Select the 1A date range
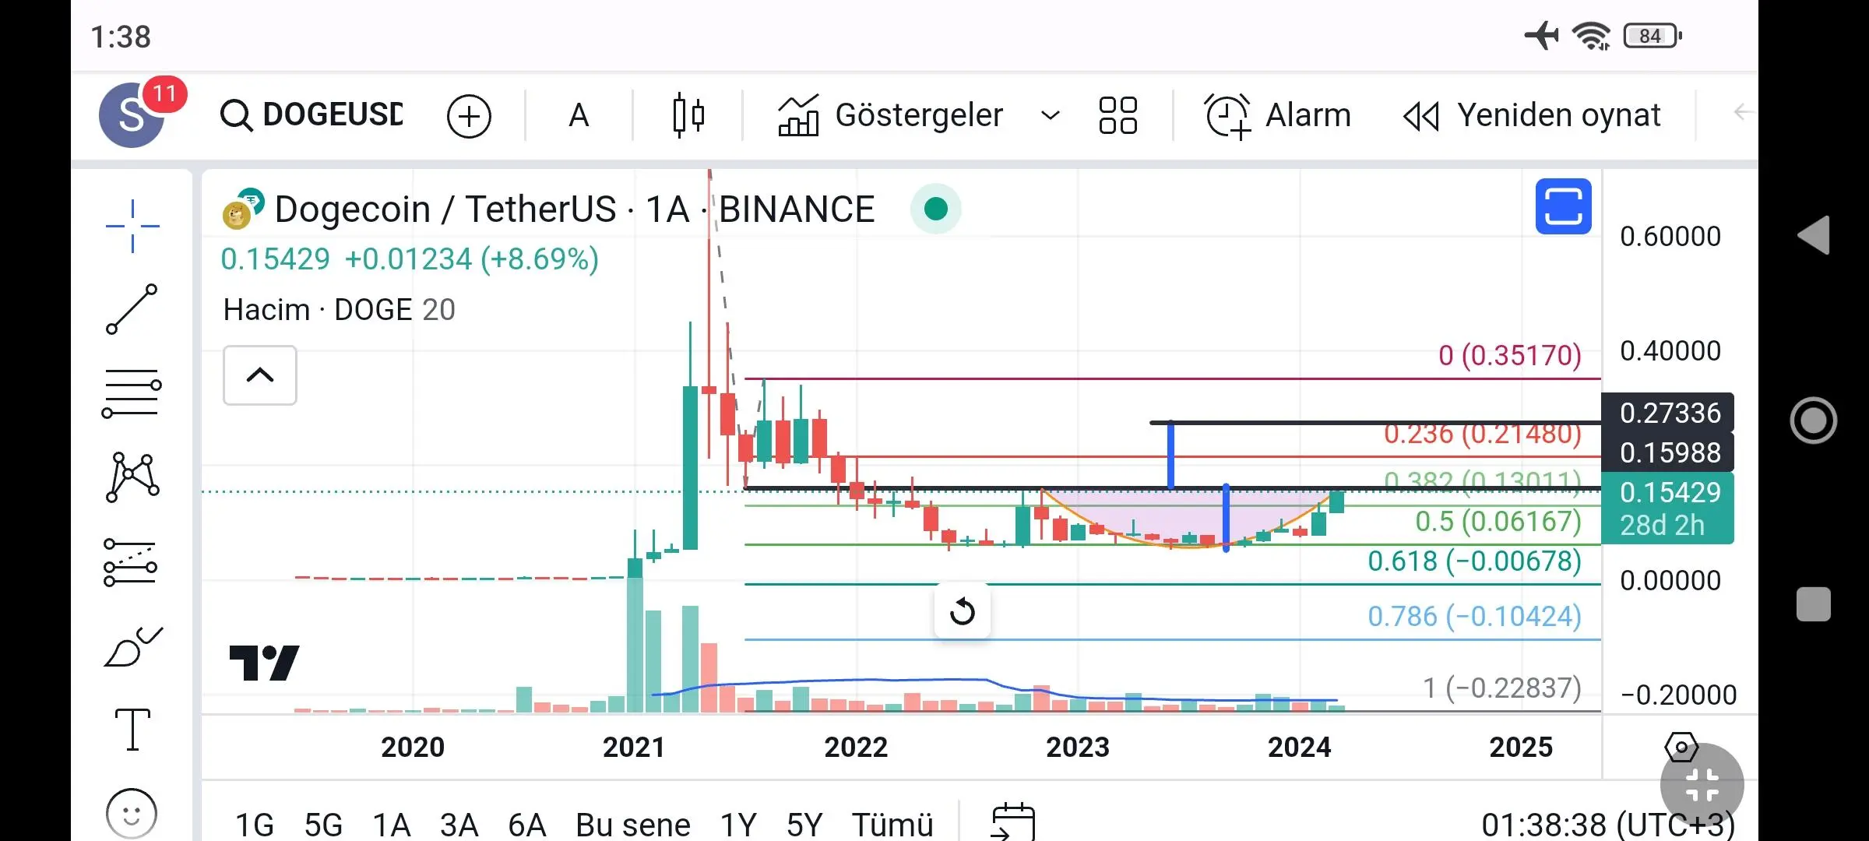 pos(391,824)
